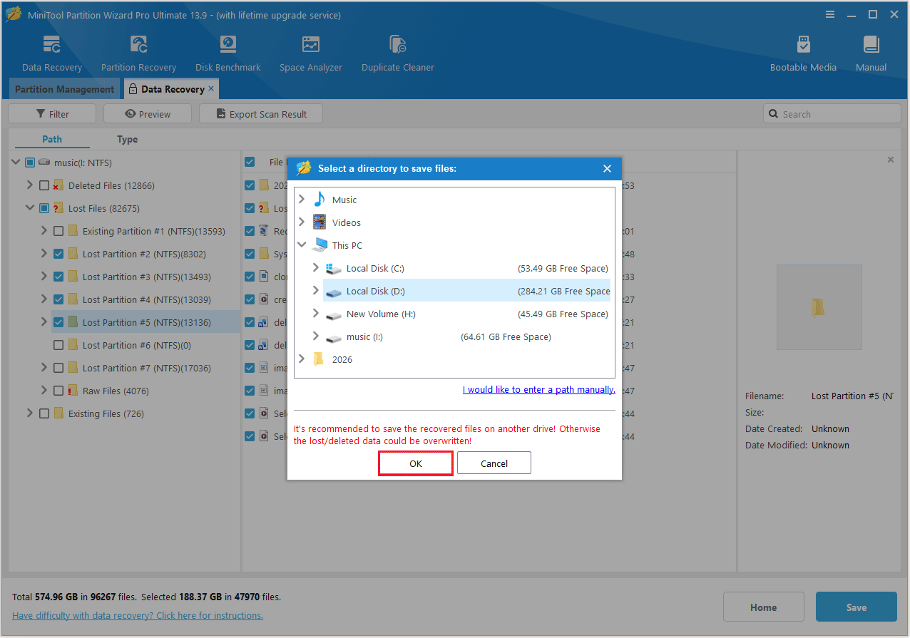Open the Space Analyzer tool

(x=311, y=54)
